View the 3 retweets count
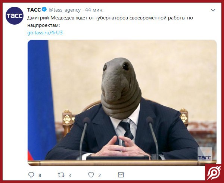This screenshot has width=224, height=183. (69, 175)
